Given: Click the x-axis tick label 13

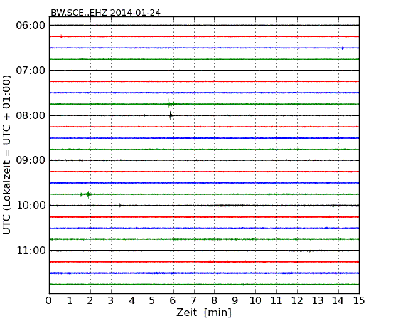Looking at the screenshot, I should coord(318,300).
